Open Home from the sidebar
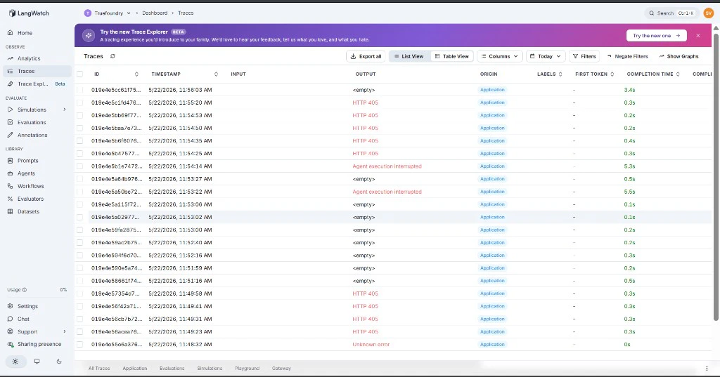The image size is (720, 377). click(25, 33)
